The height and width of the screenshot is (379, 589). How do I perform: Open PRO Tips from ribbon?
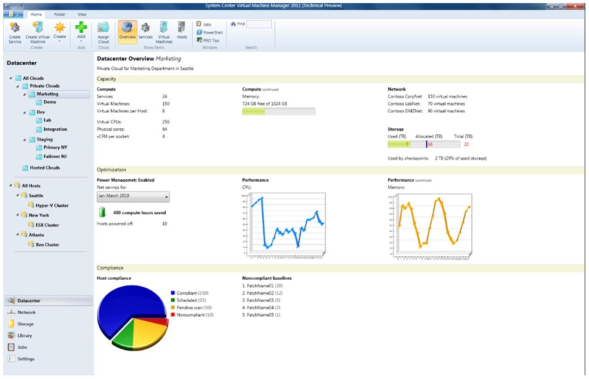pos(208,40)
